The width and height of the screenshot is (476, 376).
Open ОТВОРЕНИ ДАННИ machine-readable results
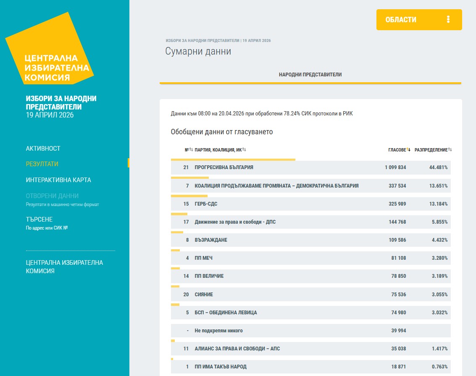[x=52, y=196]
